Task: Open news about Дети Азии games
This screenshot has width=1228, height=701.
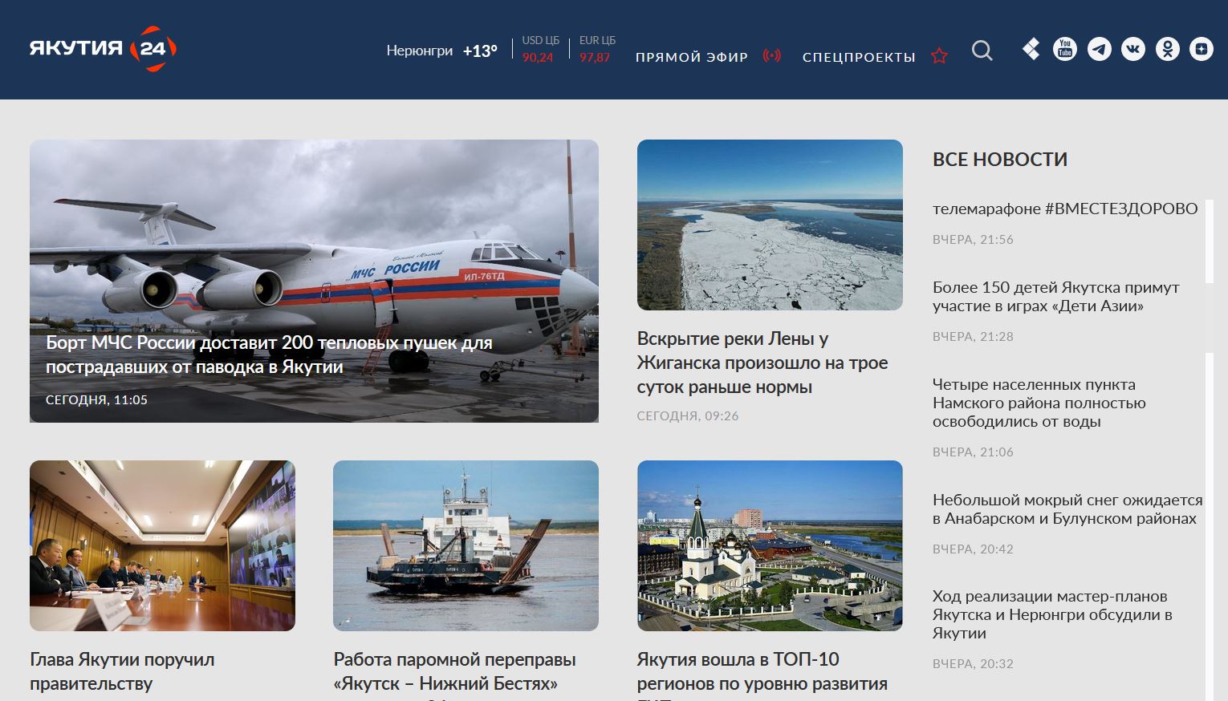Action: coord(1055,297)
